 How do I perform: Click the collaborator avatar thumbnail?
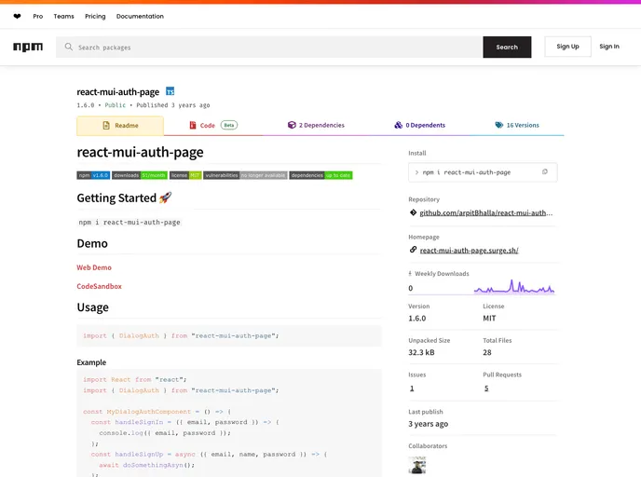[417, 465]
